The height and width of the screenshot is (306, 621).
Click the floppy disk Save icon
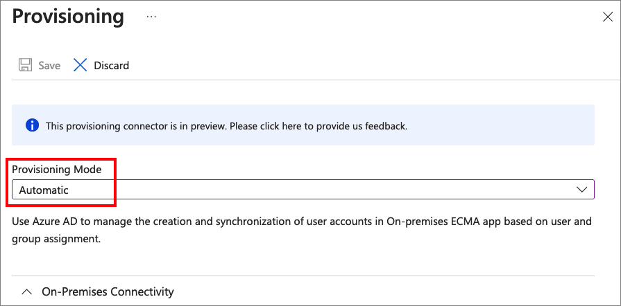tap(25, 66)
